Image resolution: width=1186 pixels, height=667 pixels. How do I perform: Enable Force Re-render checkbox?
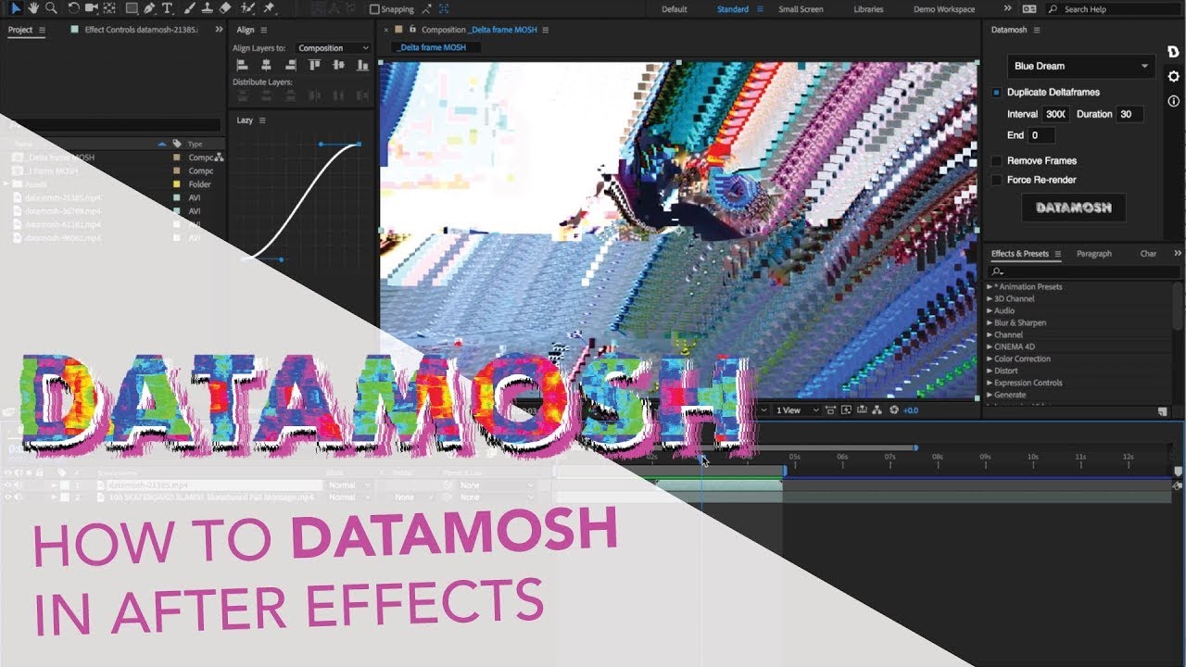coord(997,180)
